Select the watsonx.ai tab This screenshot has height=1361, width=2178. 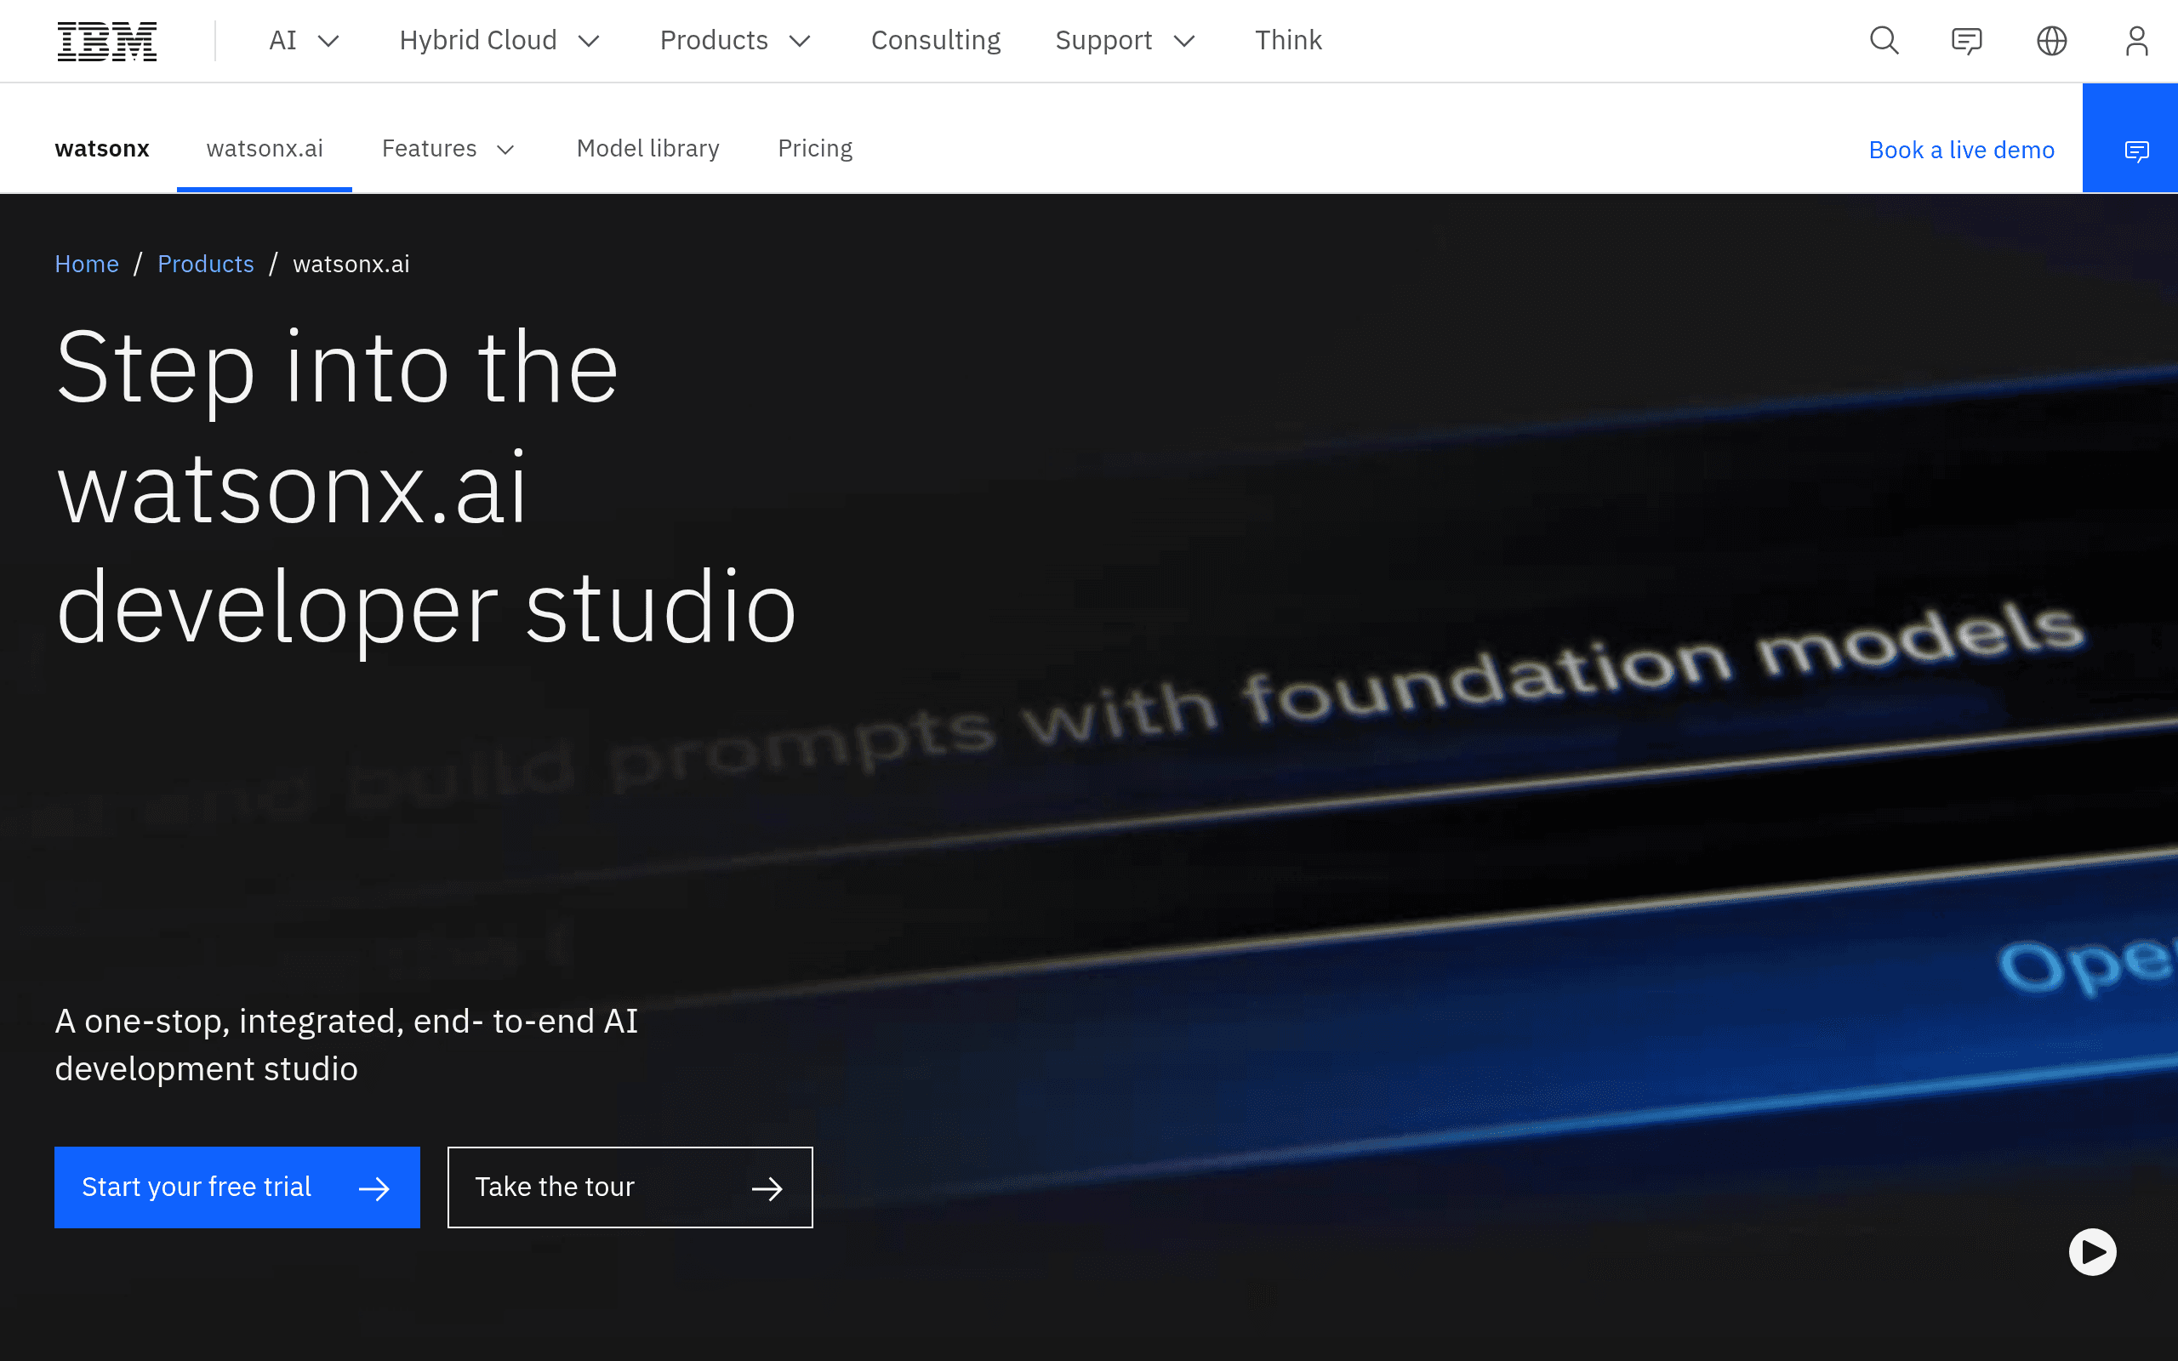pyautogui.click(x=265, y=149)
